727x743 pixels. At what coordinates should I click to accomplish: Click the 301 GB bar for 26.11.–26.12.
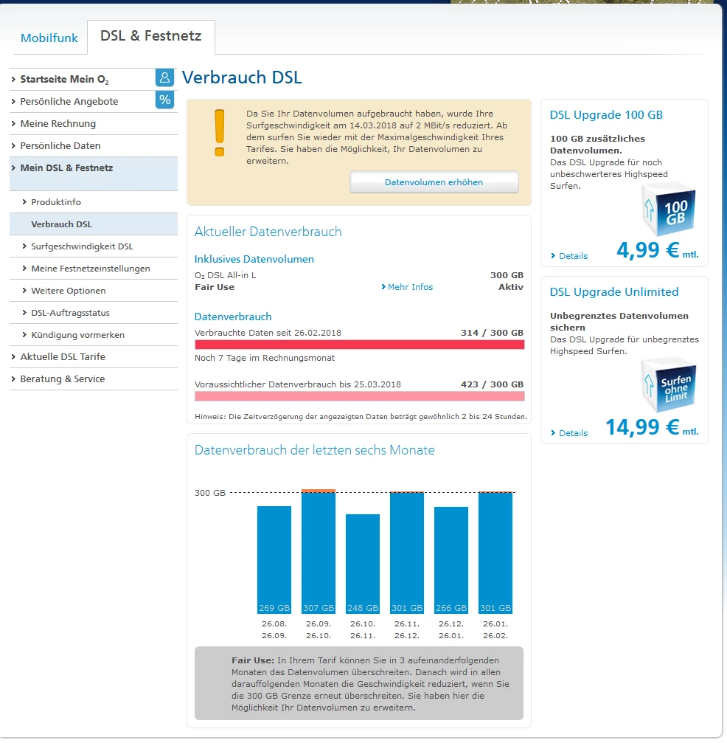[x=407, y=553]
